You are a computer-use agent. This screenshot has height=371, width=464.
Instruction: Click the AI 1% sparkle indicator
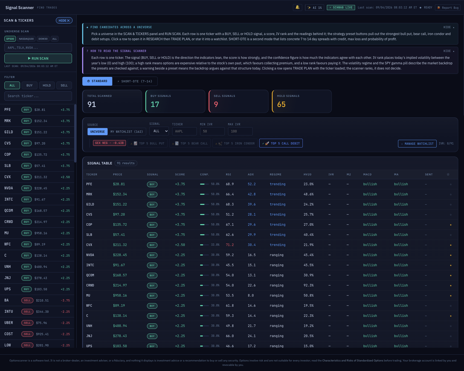pyautogui.click(x=315, y=7)
